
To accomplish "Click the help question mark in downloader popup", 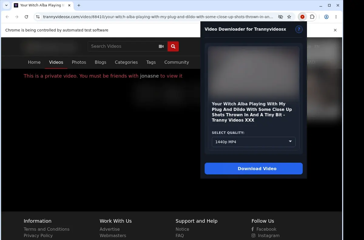I will pyautogui.click(x=299, y=29).
